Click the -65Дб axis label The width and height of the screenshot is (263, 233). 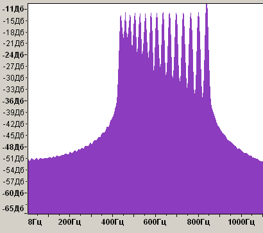click(x=13, y=208)
